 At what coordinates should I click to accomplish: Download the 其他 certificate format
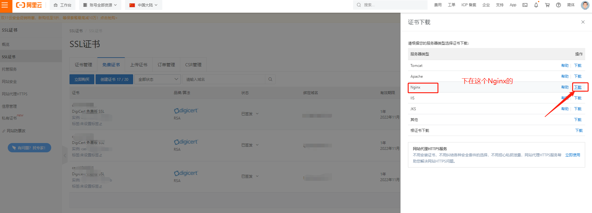tap(578, 120)
